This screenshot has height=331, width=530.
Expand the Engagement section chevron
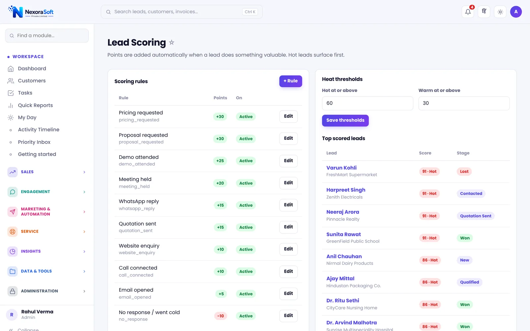pyautogui.click(x=84, y=192)
